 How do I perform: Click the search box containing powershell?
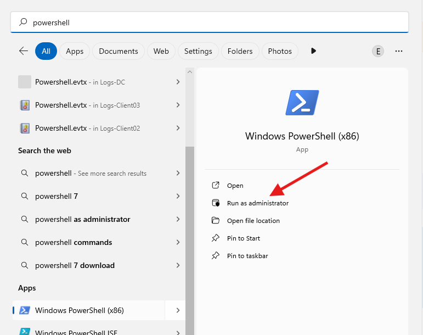pos(210,23)
